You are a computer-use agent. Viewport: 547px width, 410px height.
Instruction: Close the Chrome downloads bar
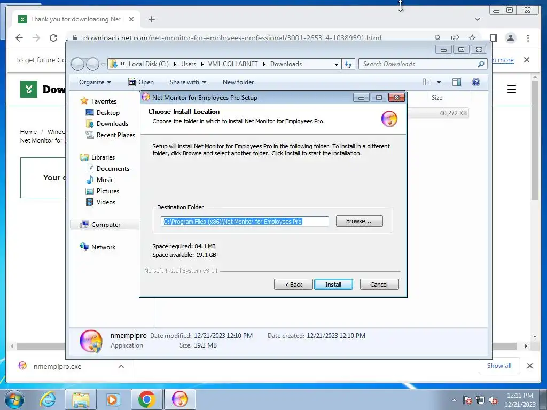pos(529,366)
